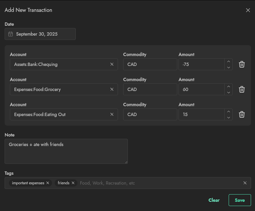
Task: Open the Expenses:Food:Grocery account dropdown
Action: (59, 89)
